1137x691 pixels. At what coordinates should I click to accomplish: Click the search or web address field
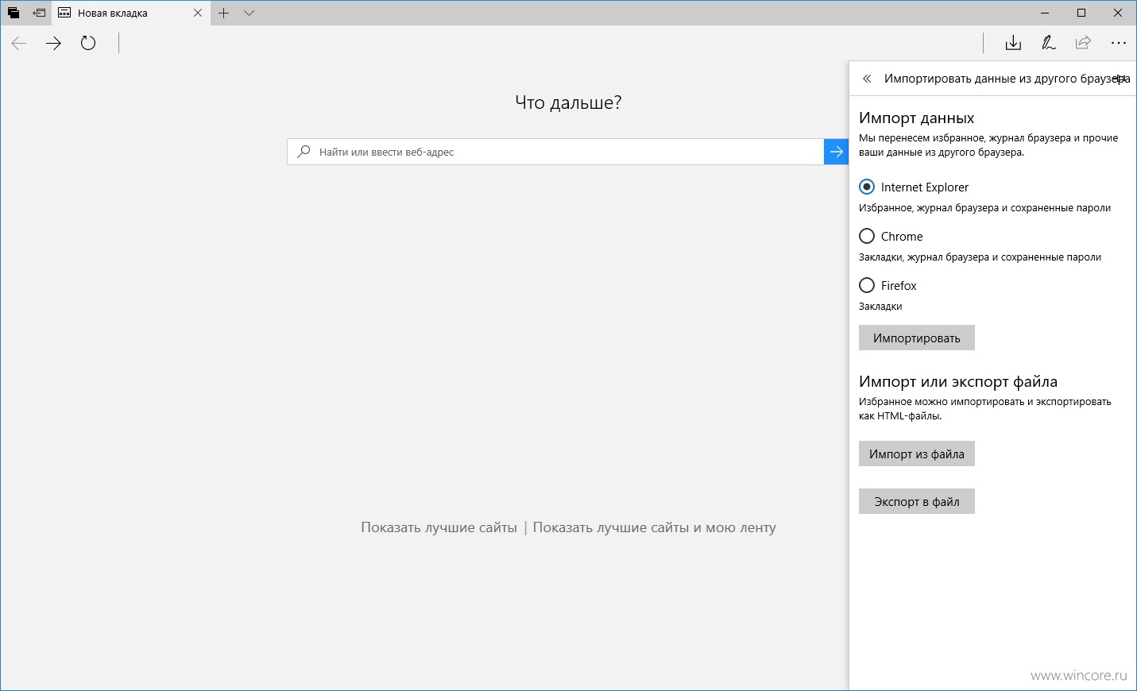point(555,152)
